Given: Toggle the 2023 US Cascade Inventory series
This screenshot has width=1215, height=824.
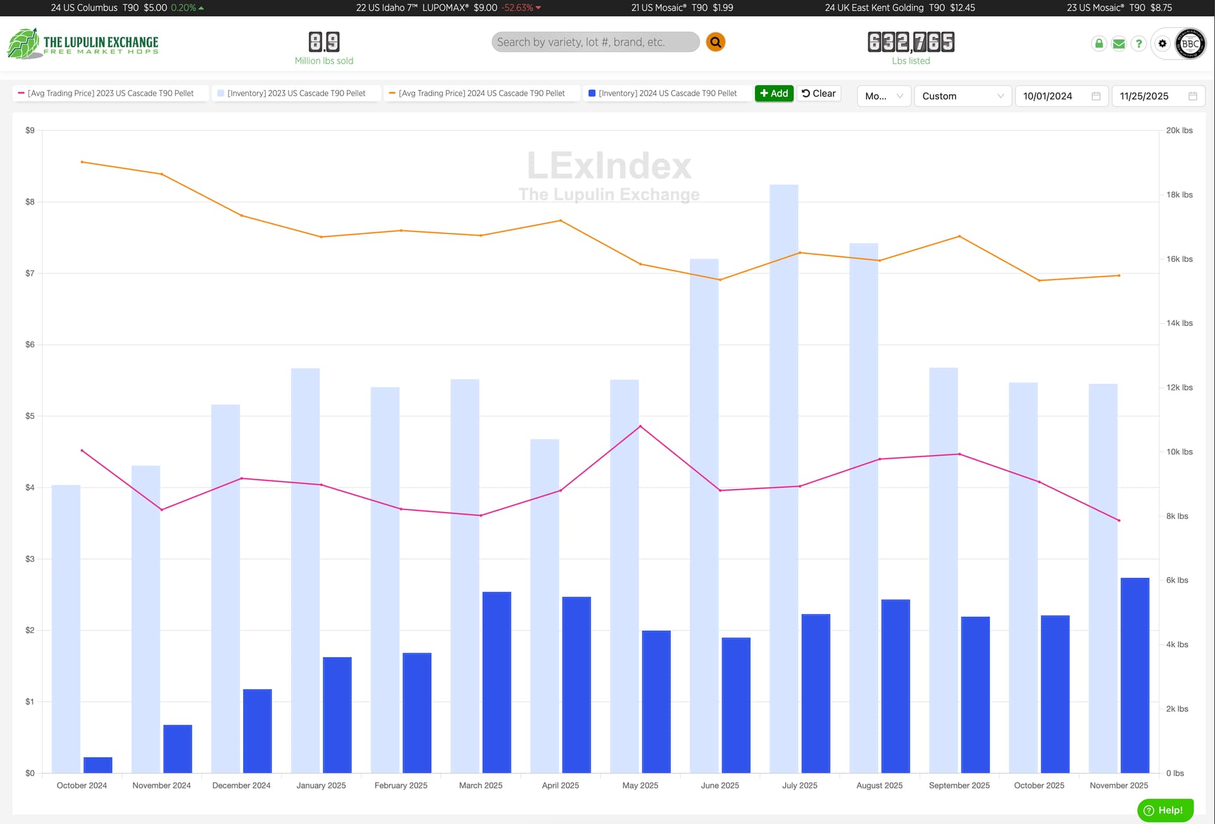Looking at the screenshot, I should click(296, 93).
